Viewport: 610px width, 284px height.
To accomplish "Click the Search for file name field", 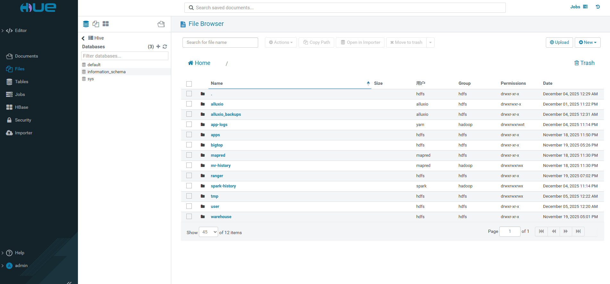I will (x=220, y=42).
